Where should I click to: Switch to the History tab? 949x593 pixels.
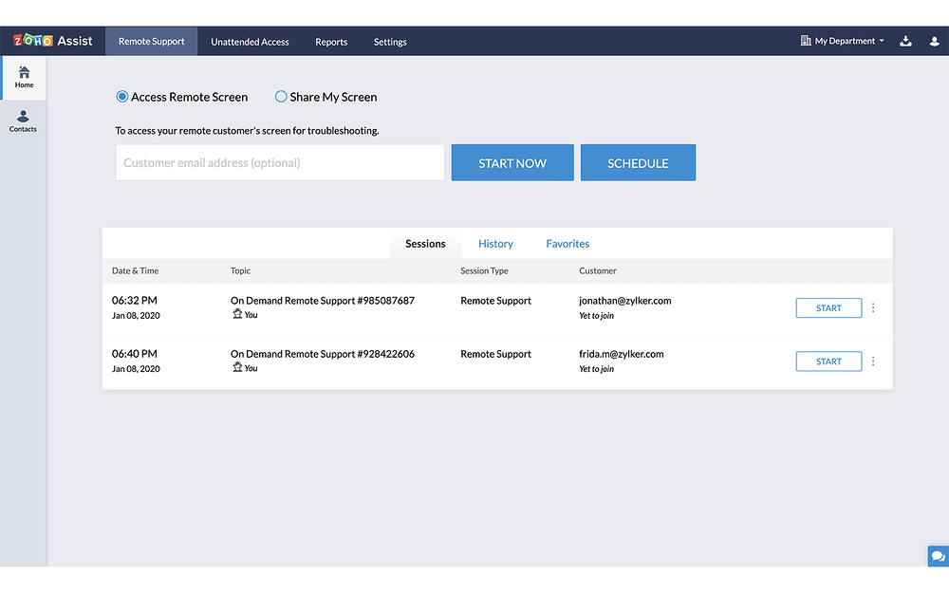point(495,243)
